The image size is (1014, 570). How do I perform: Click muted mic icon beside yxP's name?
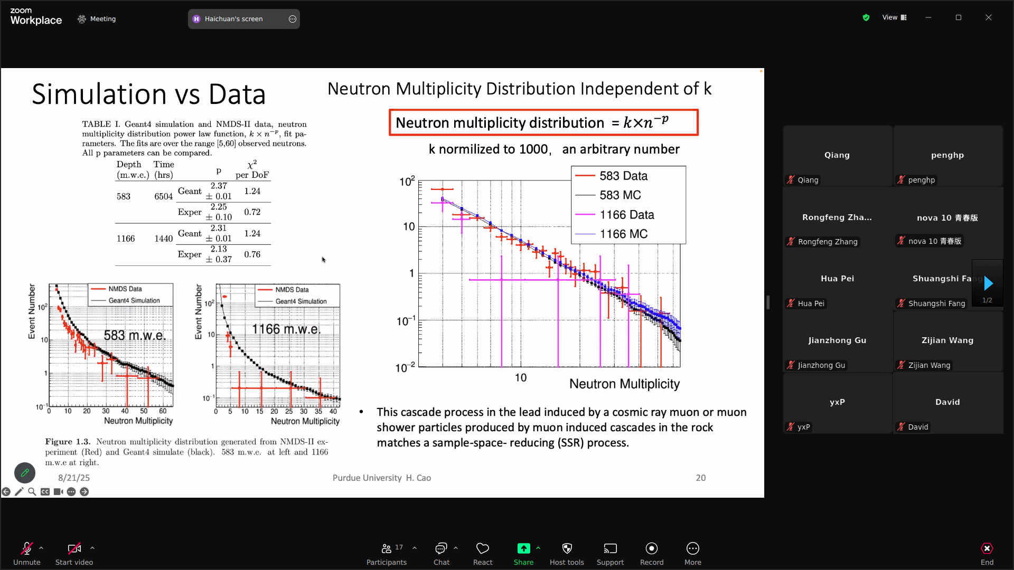click(791, 427)
